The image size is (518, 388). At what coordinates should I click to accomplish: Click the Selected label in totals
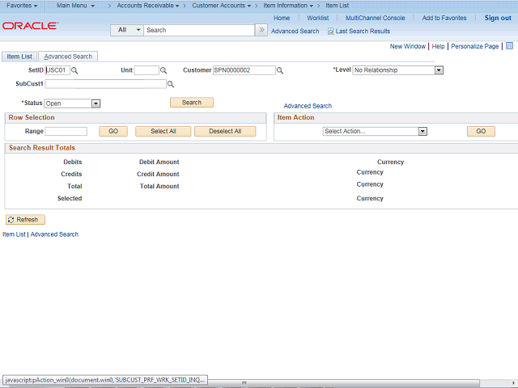pos(70,198)
